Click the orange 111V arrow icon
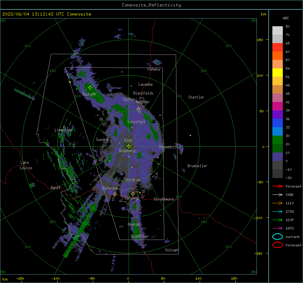This screenshot has width=303, height=283. 277,203
